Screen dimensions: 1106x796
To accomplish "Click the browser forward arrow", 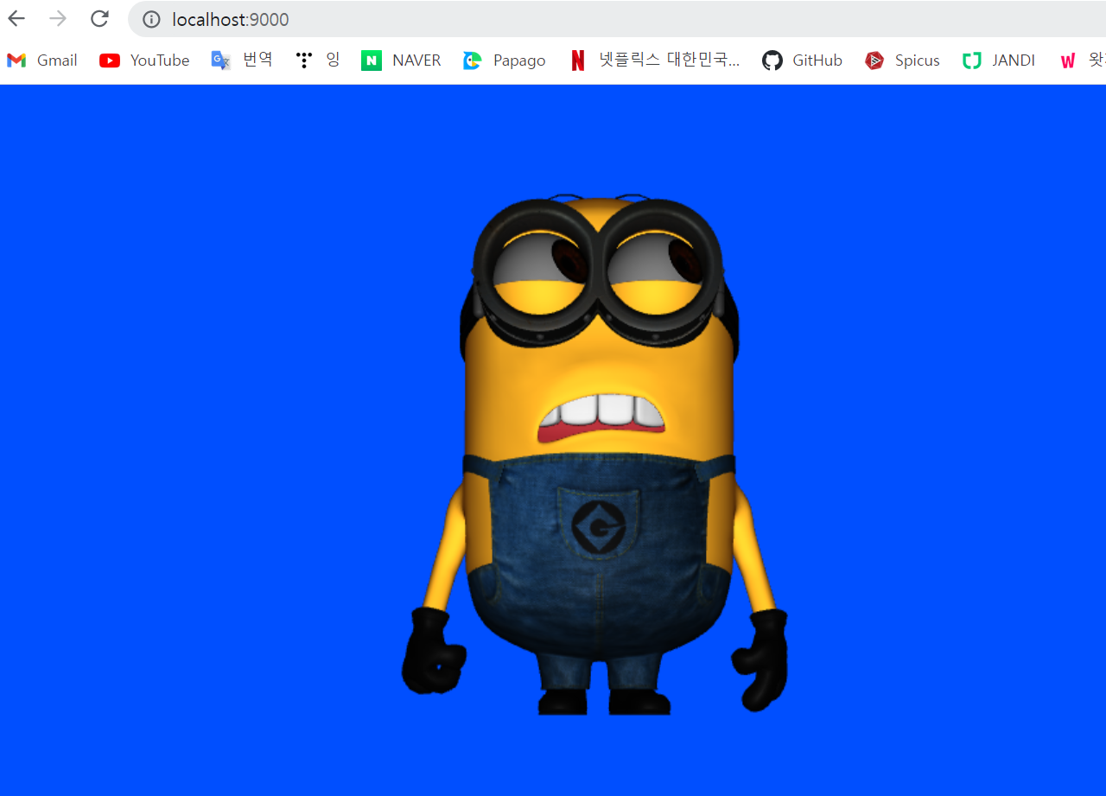I will tap(58, 19).
